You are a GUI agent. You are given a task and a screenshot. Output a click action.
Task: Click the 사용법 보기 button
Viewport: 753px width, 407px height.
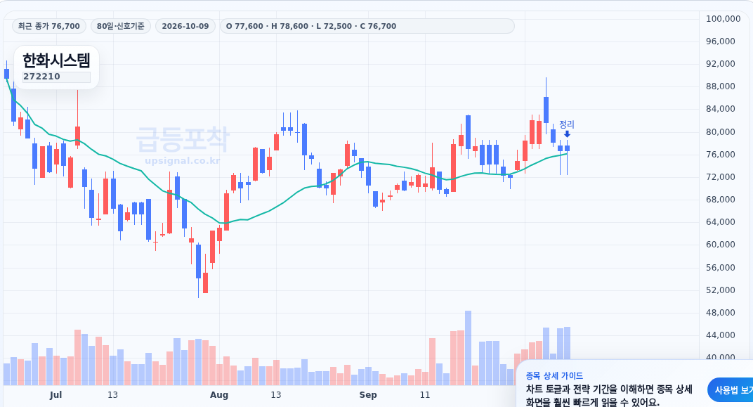(731, 389)
